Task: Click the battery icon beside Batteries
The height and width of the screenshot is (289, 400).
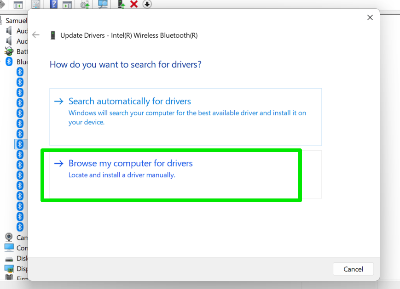Action: (9, 51)
